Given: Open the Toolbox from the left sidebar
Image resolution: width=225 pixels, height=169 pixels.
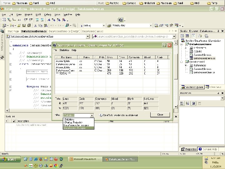Looking at the screenshot, I should coord(2,58).
